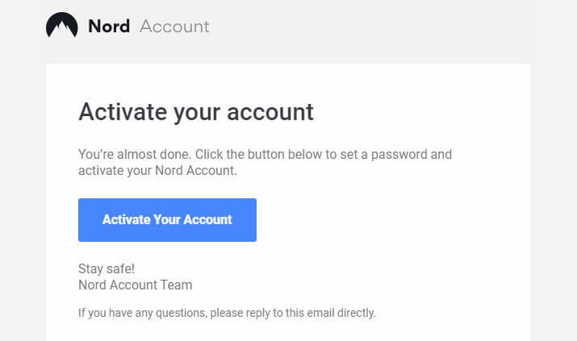The width and height of the screenshot is (577, 341).
Task: Select the "Nord Account Team" signature
Action: tap(136, 285)
